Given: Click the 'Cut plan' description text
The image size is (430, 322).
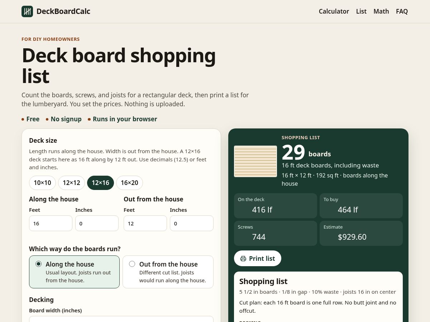Looking at the screenshot, I should pos(318,307).
